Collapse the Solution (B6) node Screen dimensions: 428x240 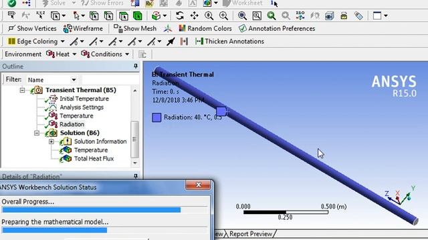pos(37,133)
